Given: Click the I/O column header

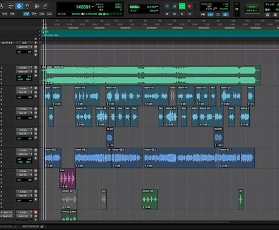Looking at the screenshot, I should click(24, 43).
